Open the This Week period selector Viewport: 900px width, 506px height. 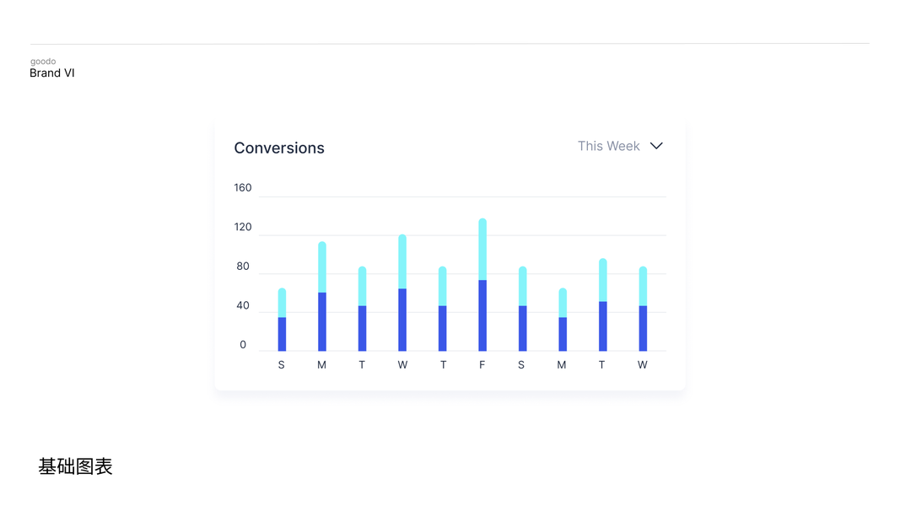coord(608,146)
